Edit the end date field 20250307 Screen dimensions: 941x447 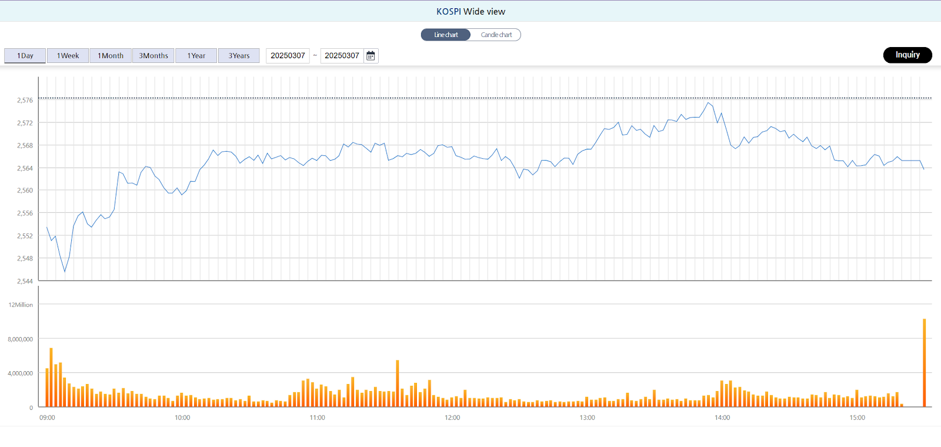pyautogui.click(x=342, y=56)
